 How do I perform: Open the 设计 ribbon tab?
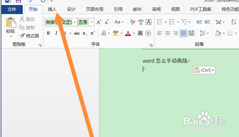click(x=71, y=9)
